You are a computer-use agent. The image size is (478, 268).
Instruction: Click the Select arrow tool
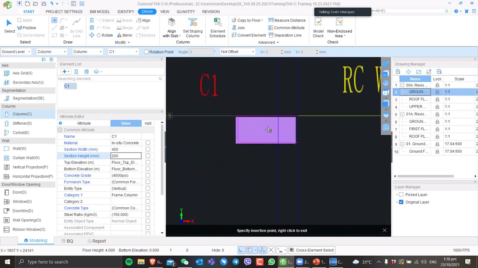10,26
